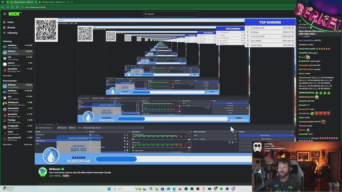Screen dimensions: 342x192
Task: Delete transition with trash icon in OBS
Action: click(233, 142)
